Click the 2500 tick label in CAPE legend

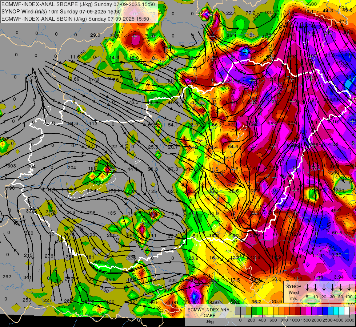328,320
